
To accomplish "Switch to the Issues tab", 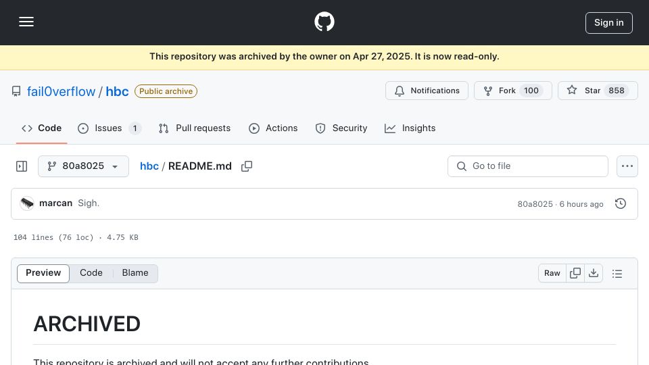I will (110, 128).
